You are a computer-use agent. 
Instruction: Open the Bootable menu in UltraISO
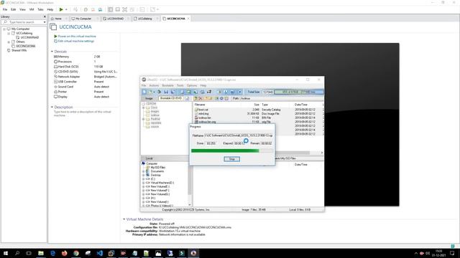[x=167, y=85]
